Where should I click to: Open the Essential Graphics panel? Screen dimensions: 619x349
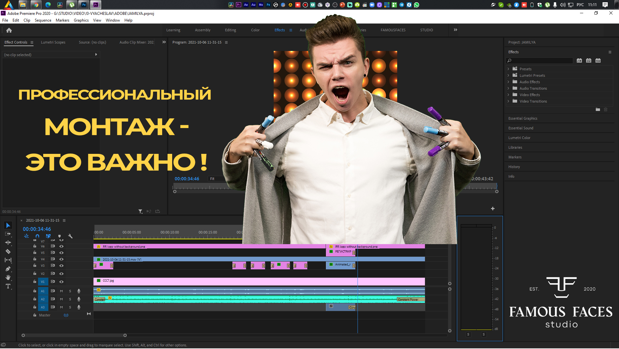(x=523, y=119)
